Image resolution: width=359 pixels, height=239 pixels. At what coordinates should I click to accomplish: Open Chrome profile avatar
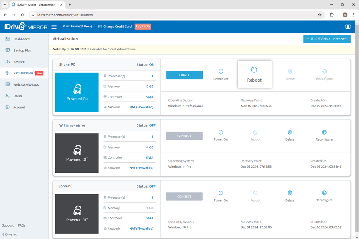coord(345,15)
